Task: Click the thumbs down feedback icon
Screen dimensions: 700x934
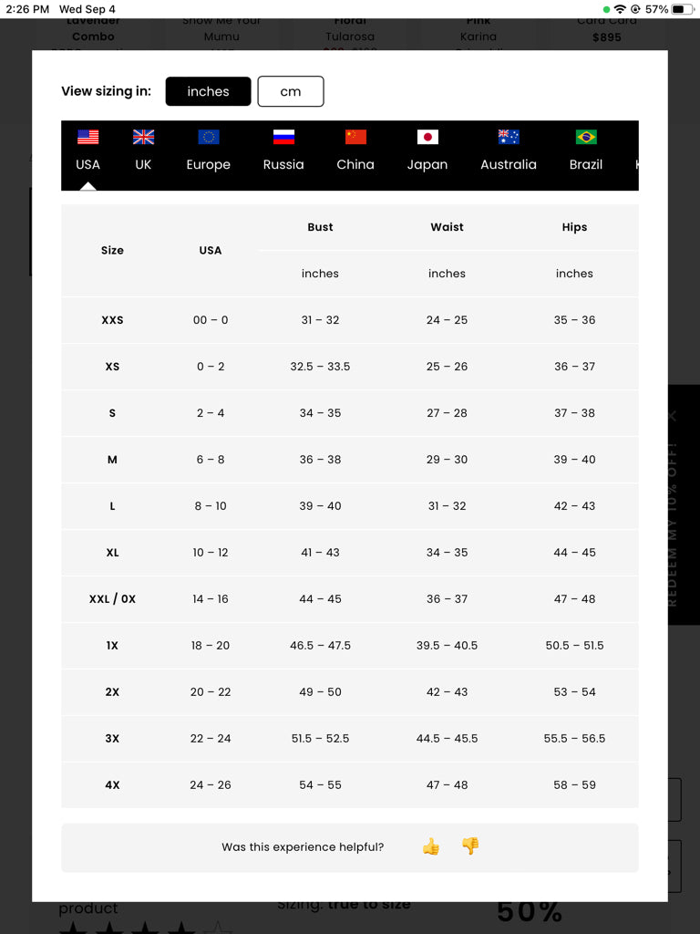Action: pos(470,846)
